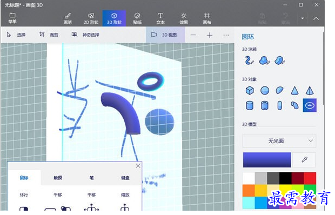335x215 pixels.
Task: Switch to the 笔 pen tab
Action: coord(91,178)
